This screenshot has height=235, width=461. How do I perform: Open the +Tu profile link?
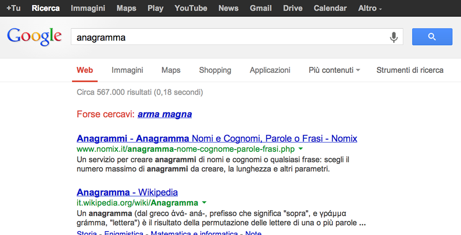point(13,8)
